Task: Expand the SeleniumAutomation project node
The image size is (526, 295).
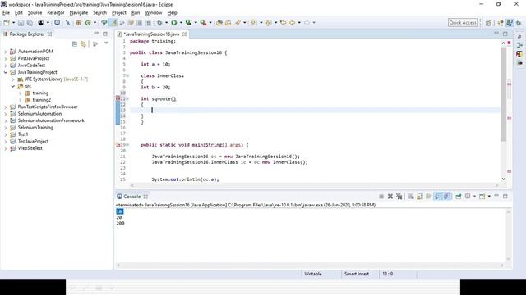Action: (x=6, y=114)
